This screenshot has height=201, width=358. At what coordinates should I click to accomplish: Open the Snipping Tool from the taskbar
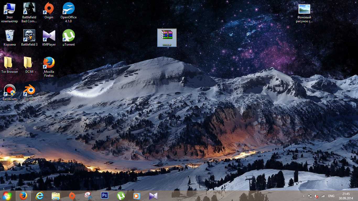(88, 196)
